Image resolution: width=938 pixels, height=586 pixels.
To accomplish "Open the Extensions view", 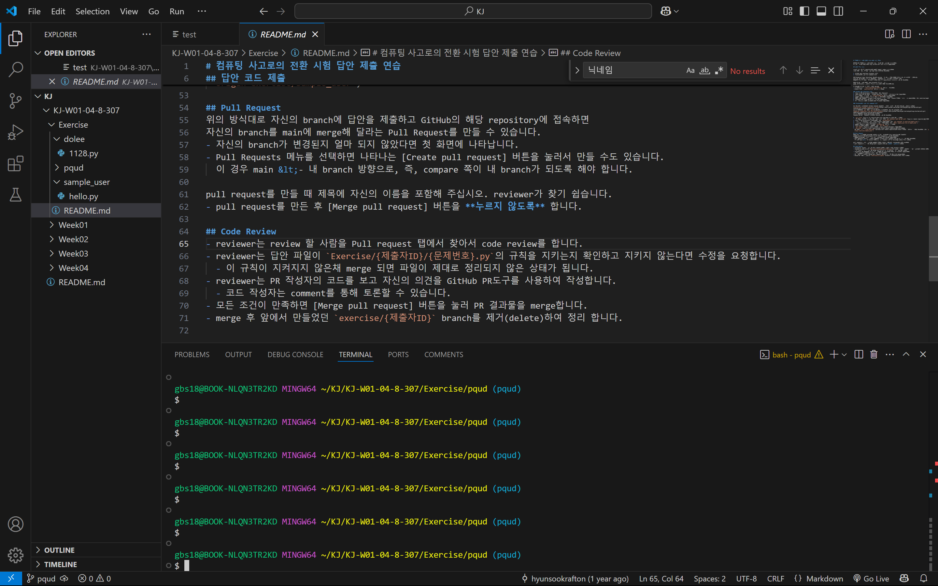I will (x=16, y=163).
